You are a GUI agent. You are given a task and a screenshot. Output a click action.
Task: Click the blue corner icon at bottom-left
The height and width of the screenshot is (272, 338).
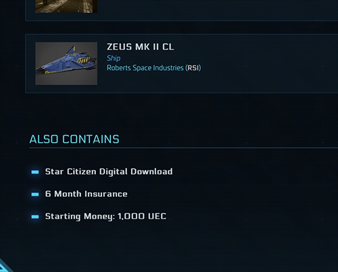coord(5,267)
